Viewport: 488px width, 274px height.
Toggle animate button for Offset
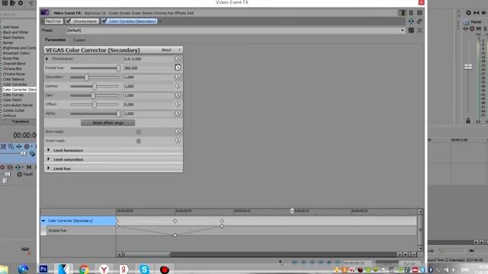pyautogui.click(x=178, y=104)
